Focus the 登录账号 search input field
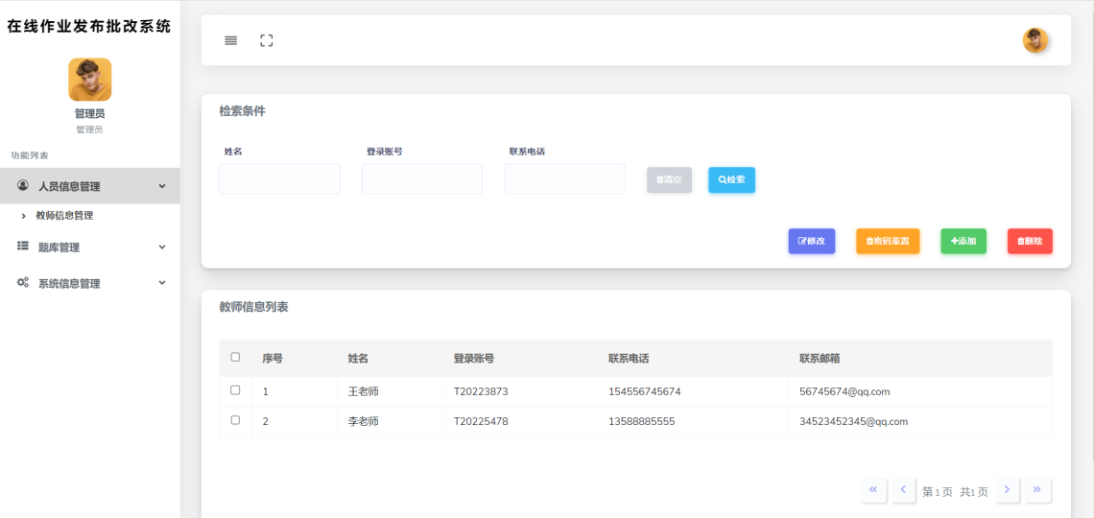This screenshot has width=1094, height=518. tap(422, 179)
